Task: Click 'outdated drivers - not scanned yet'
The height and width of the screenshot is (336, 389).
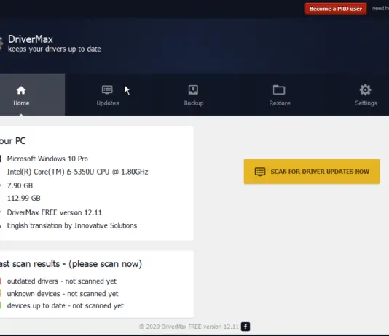Action: [62, 281]
